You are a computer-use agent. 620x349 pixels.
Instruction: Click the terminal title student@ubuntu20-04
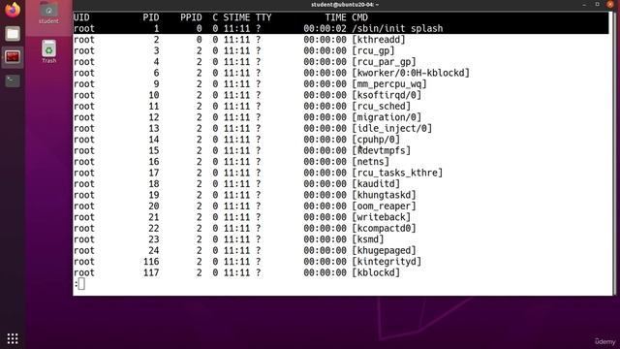[x=345, y=5]
